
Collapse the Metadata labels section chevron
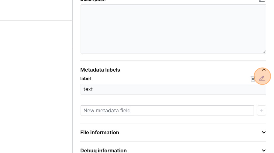click(264, 70)
